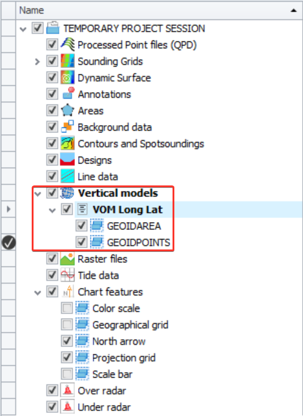Click the Over radar icon
Screen dimensions: 303x416
point(68,391)
